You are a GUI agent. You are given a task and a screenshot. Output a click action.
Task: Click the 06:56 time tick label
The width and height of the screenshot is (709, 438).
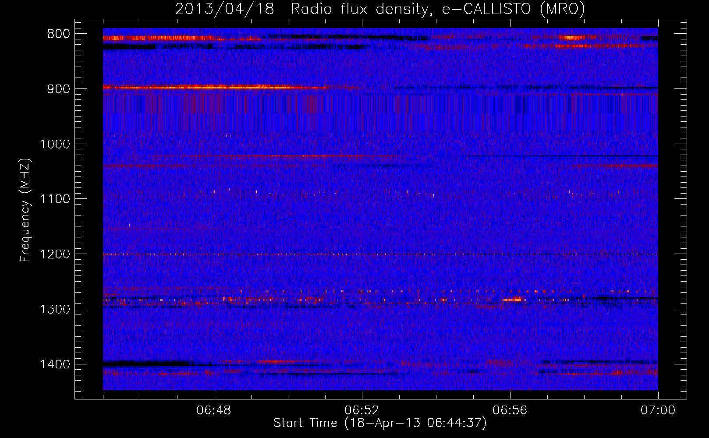click(x=510, y=410)
